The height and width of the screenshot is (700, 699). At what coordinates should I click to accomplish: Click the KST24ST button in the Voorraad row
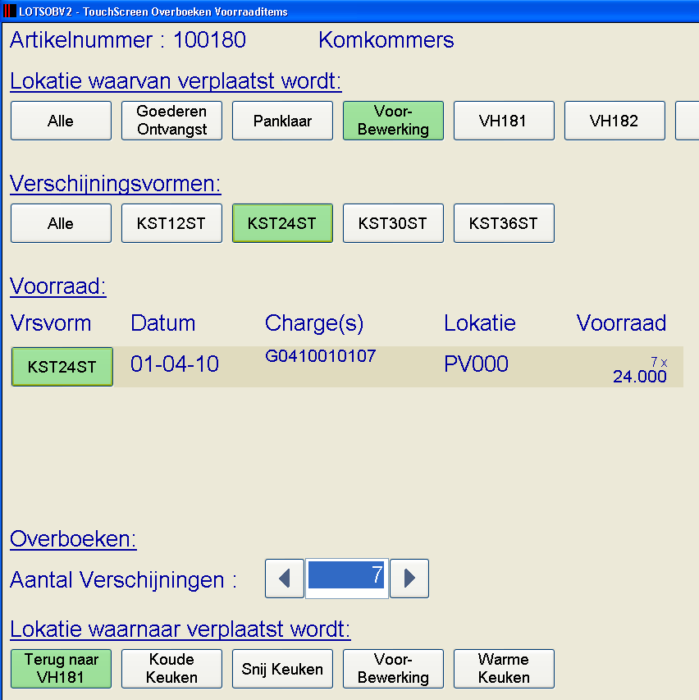click(62, 367)
